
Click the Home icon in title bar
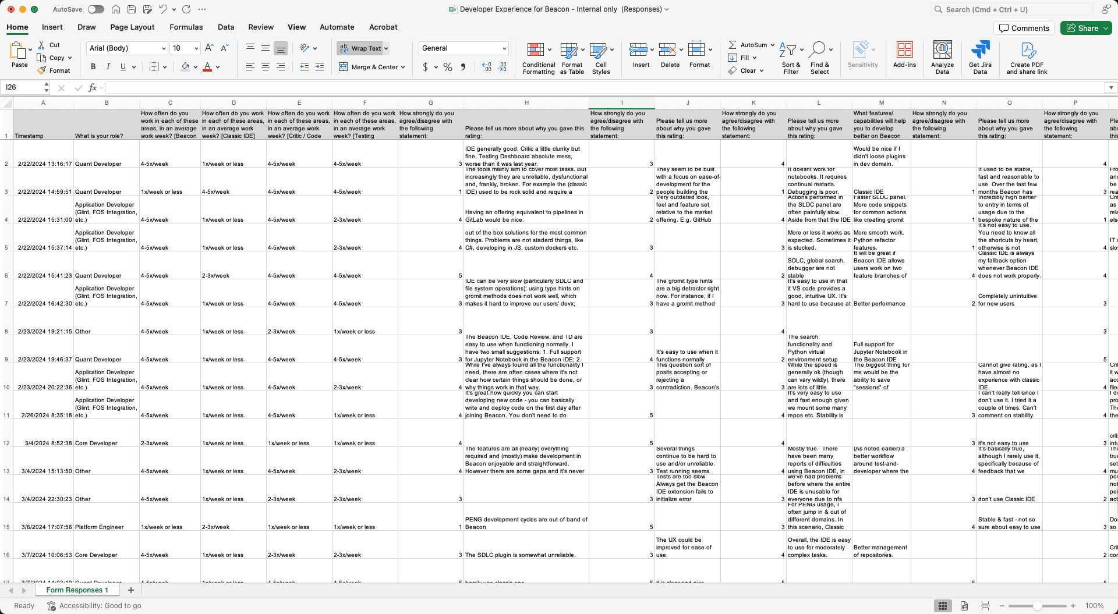click(x=116, y=9)
